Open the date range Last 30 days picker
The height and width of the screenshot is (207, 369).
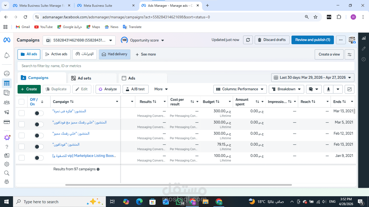point(313,78)
